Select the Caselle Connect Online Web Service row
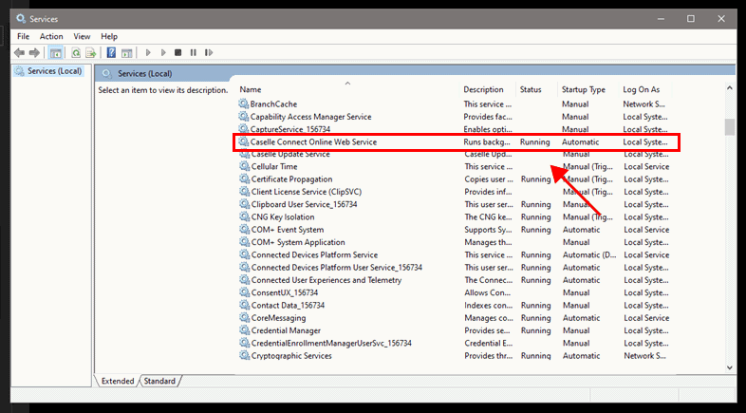746x413 pixels. click(313, 141)
